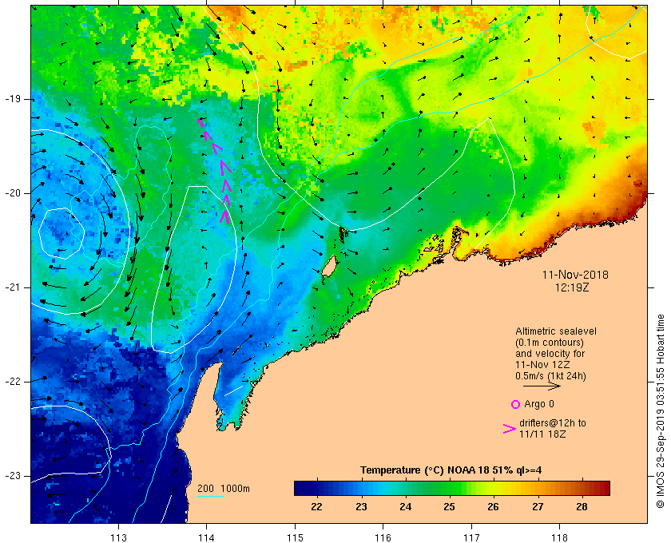Click the longitude axis label 114
This screenshot has height=543, width=671.
click(x=207, y=538)
